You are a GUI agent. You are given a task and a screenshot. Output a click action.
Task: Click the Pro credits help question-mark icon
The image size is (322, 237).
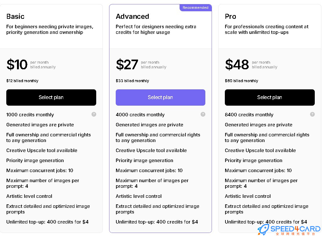pyautogui.click(x=312, y=114)
